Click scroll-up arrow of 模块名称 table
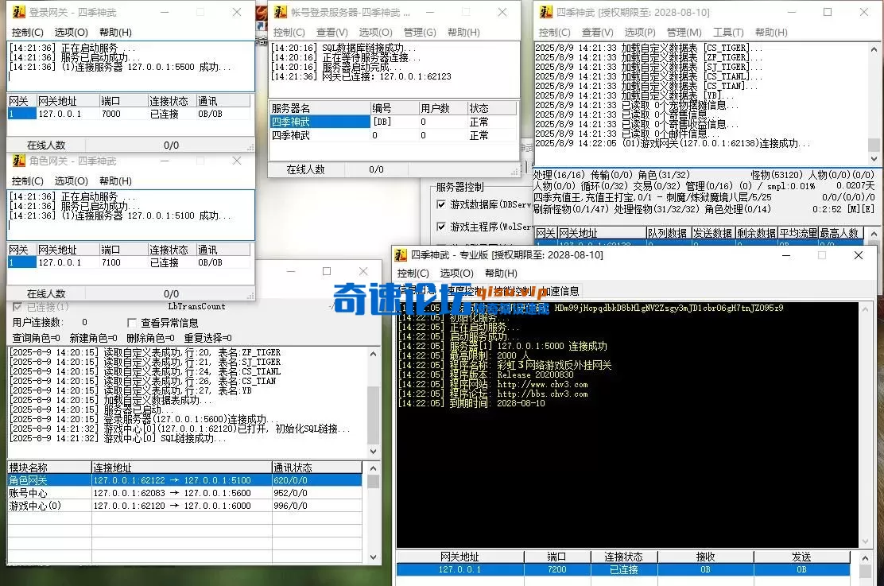 click(373, 468)
